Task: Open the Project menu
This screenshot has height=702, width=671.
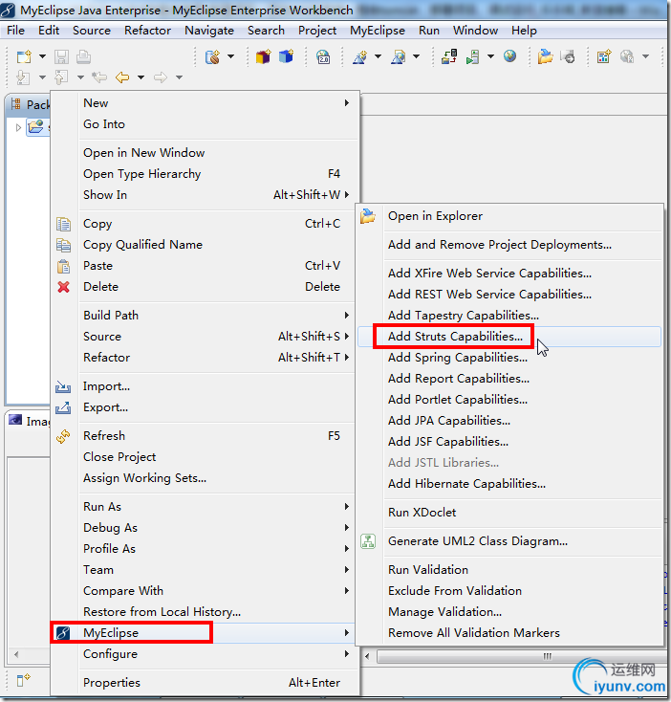Action: (317, 31)
